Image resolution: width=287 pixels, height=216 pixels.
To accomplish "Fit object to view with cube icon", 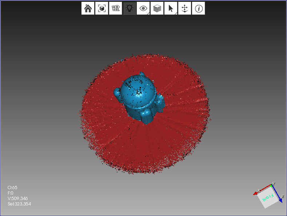I will tap(101, 8).
